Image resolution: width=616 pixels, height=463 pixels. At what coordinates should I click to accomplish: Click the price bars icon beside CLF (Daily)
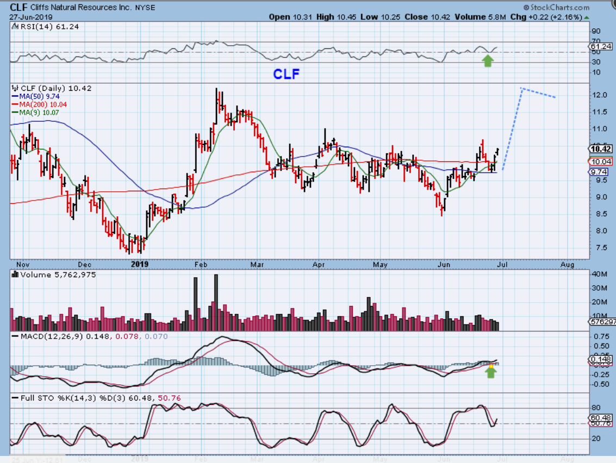click(15, 88)
